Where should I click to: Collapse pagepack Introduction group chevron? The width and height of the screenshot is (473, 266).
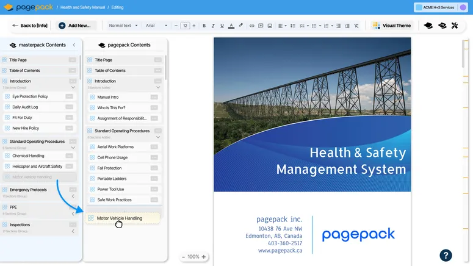pos(158,87)
